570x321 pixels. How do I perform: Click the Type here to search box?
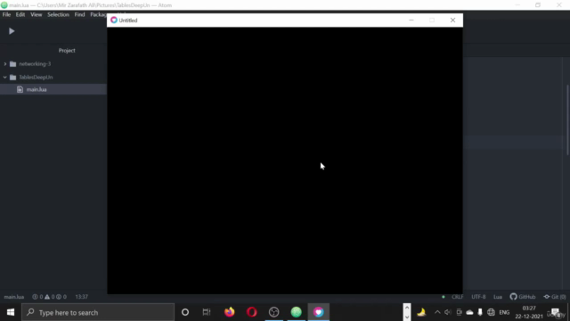point(98,312)
